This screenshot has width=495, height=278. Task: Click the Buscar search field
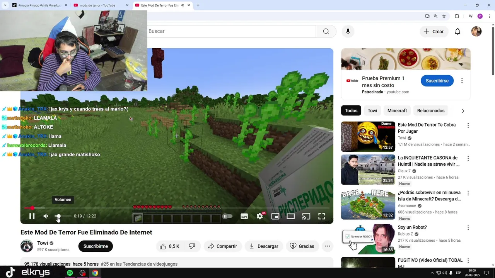(x=231, y=31)
